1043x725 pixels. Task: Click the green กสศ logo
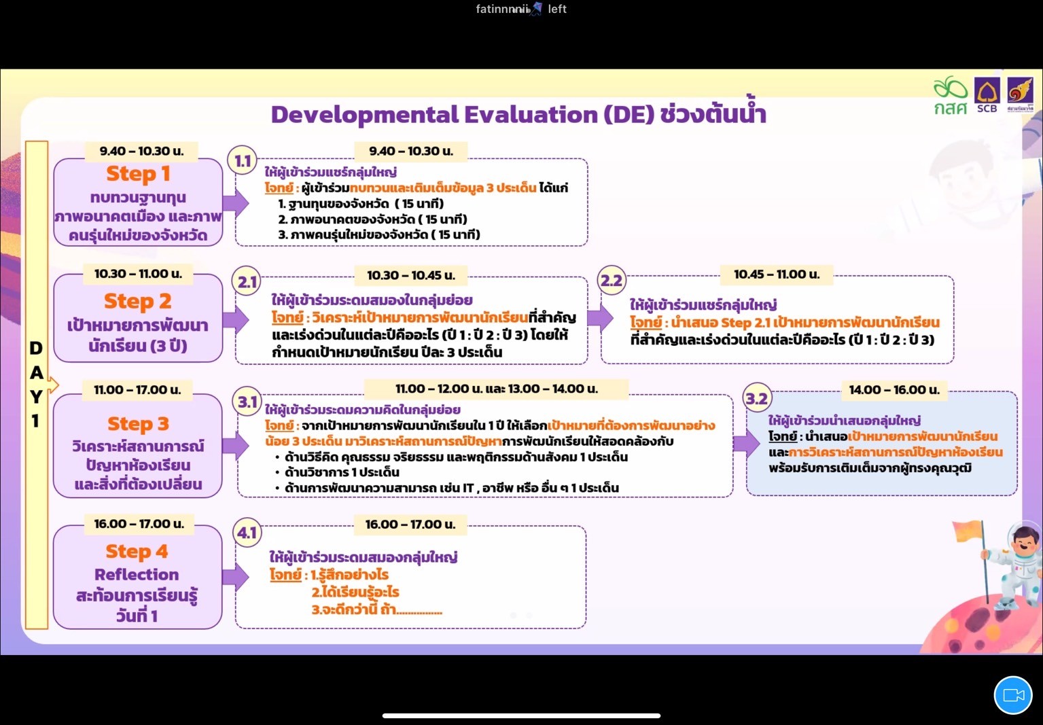(950, 96)
